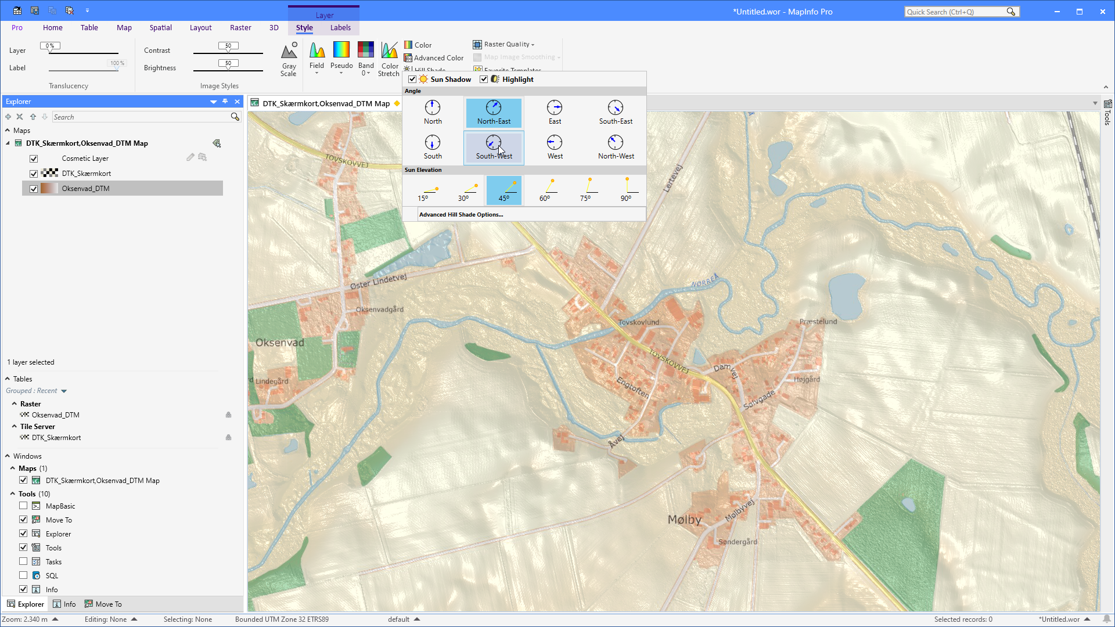Toggle the Tasks tool checkbox

click(23, 561)
